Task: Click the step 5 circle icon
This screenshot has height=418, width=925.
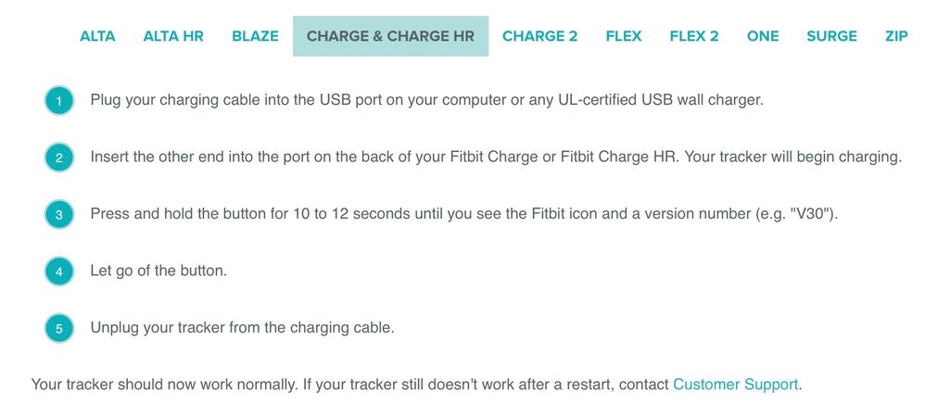Action: pos(59,328)
